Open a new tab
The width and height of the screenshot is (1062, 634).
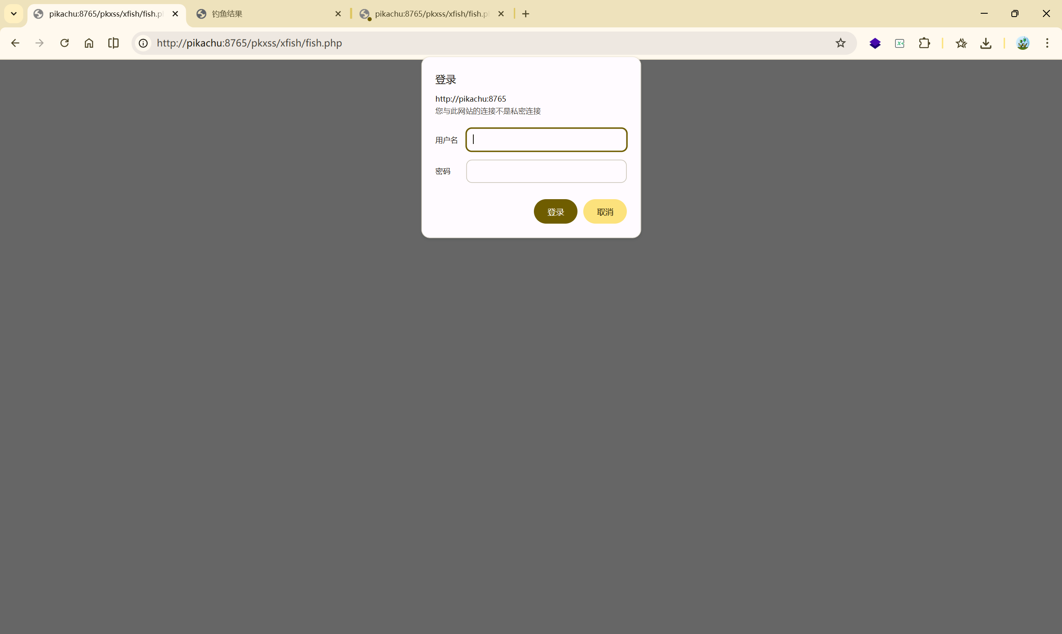(526, 14)
